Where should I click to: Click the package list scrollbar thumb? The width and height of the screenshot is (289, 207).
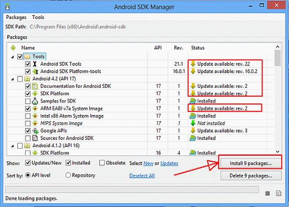tap(277, 58)
